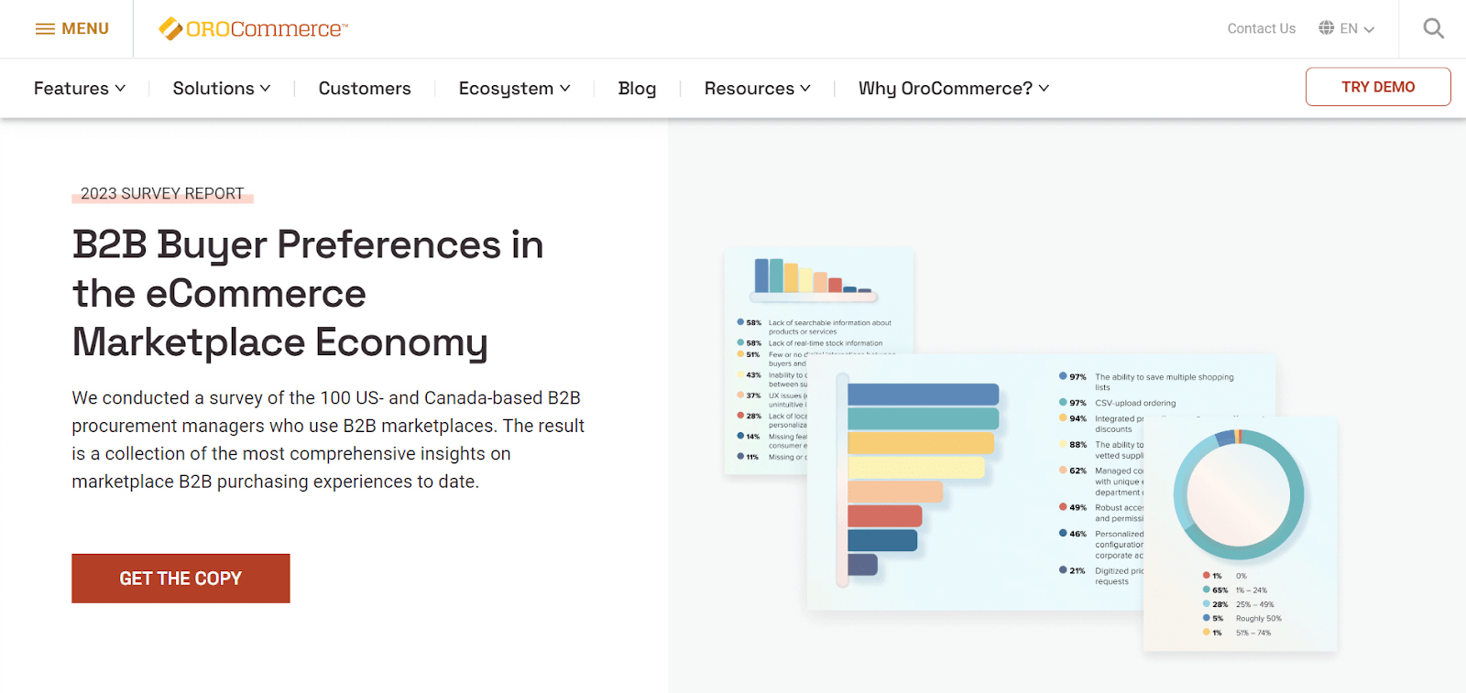Image resolution: width=1466 pixels, height=693 pixels.
Task: Click the survey description paragraph
Action: [x=328, y=439]
